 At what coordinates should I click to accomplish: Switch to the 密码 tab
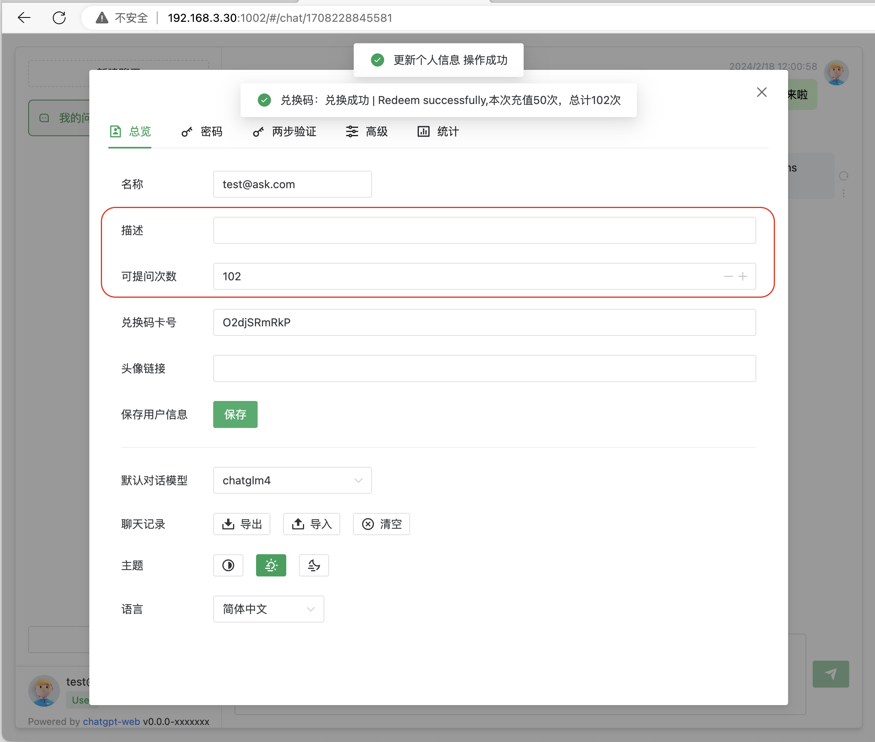(x=202, y=132)
